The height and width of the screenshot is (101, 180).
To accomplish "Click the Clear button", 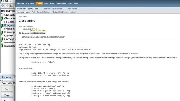I will coord(7,95).
